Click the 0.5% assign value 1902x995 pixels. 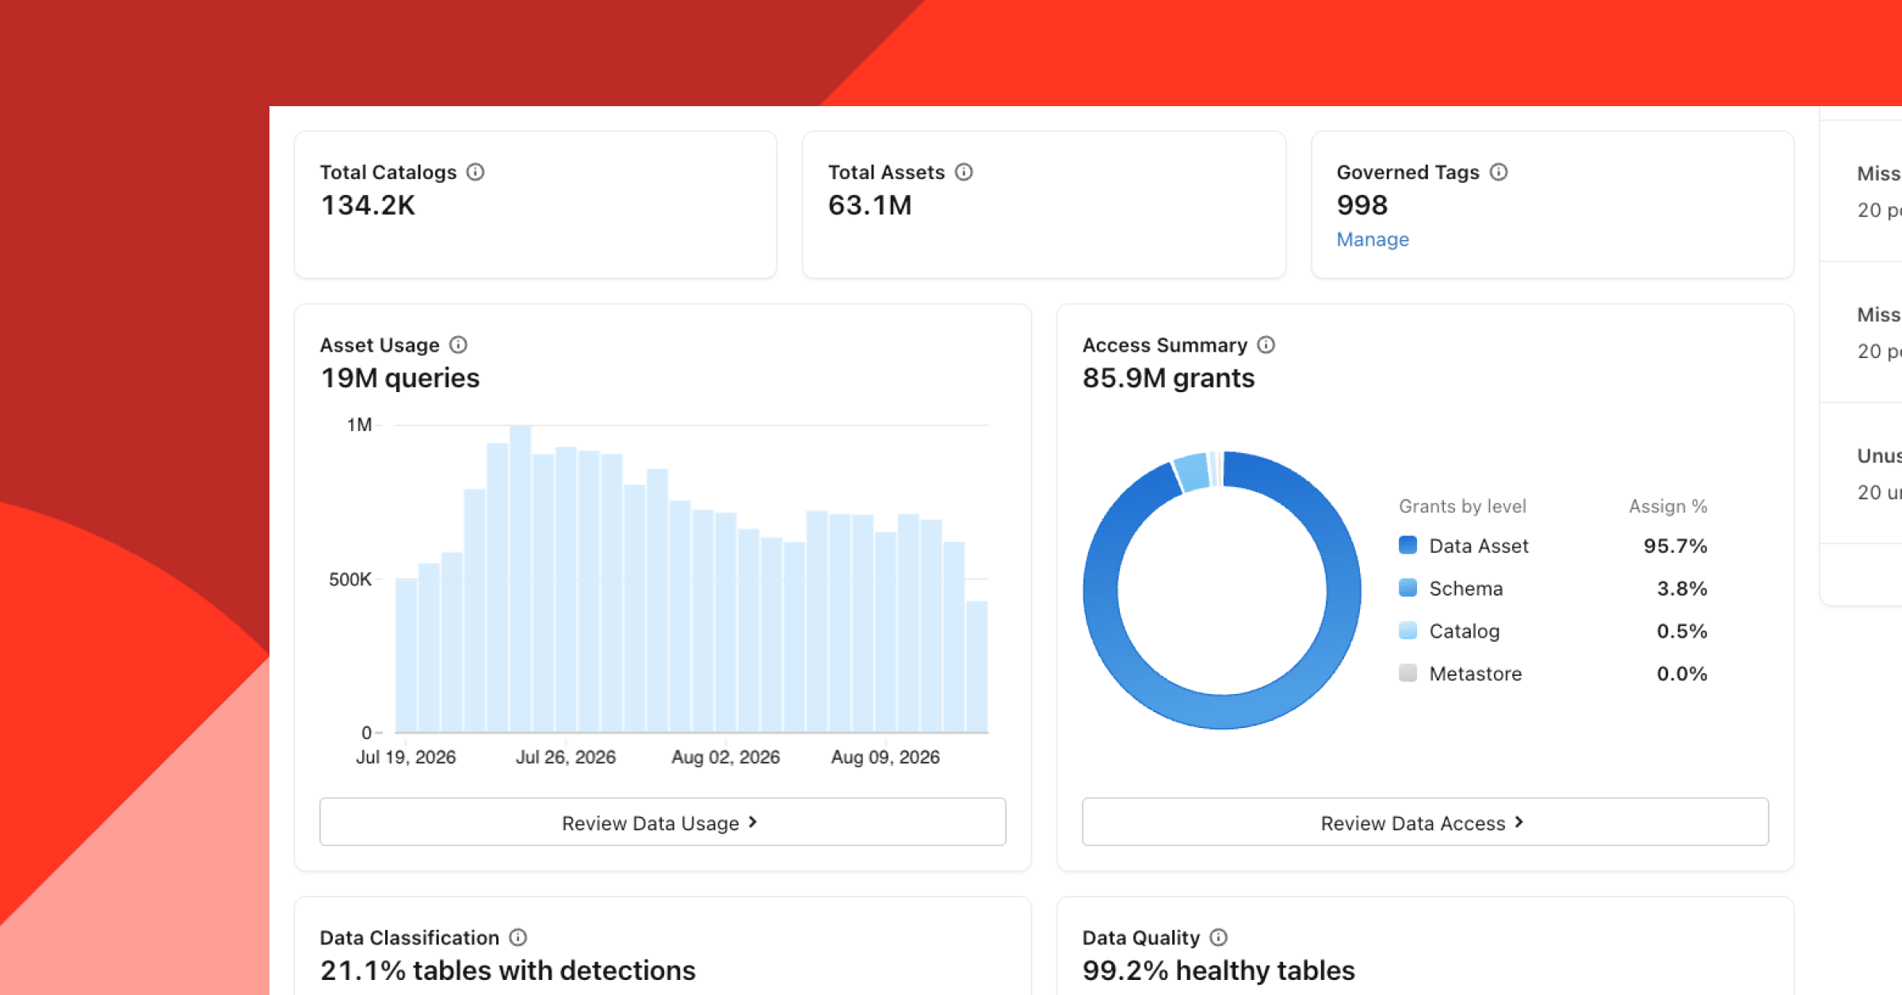pos(1682,631)
